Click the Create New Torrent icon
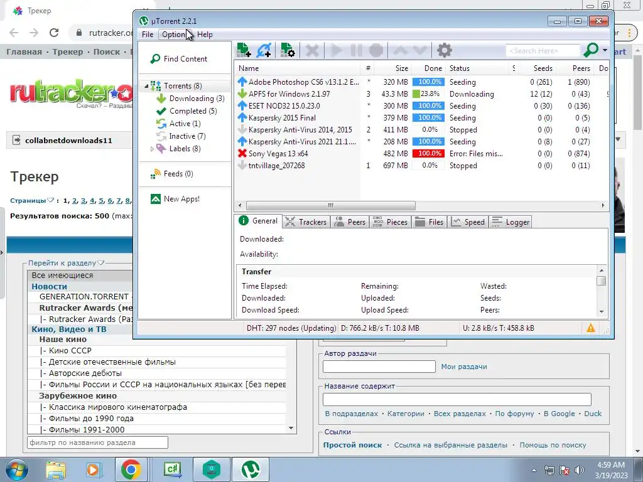 pos(288,50)
